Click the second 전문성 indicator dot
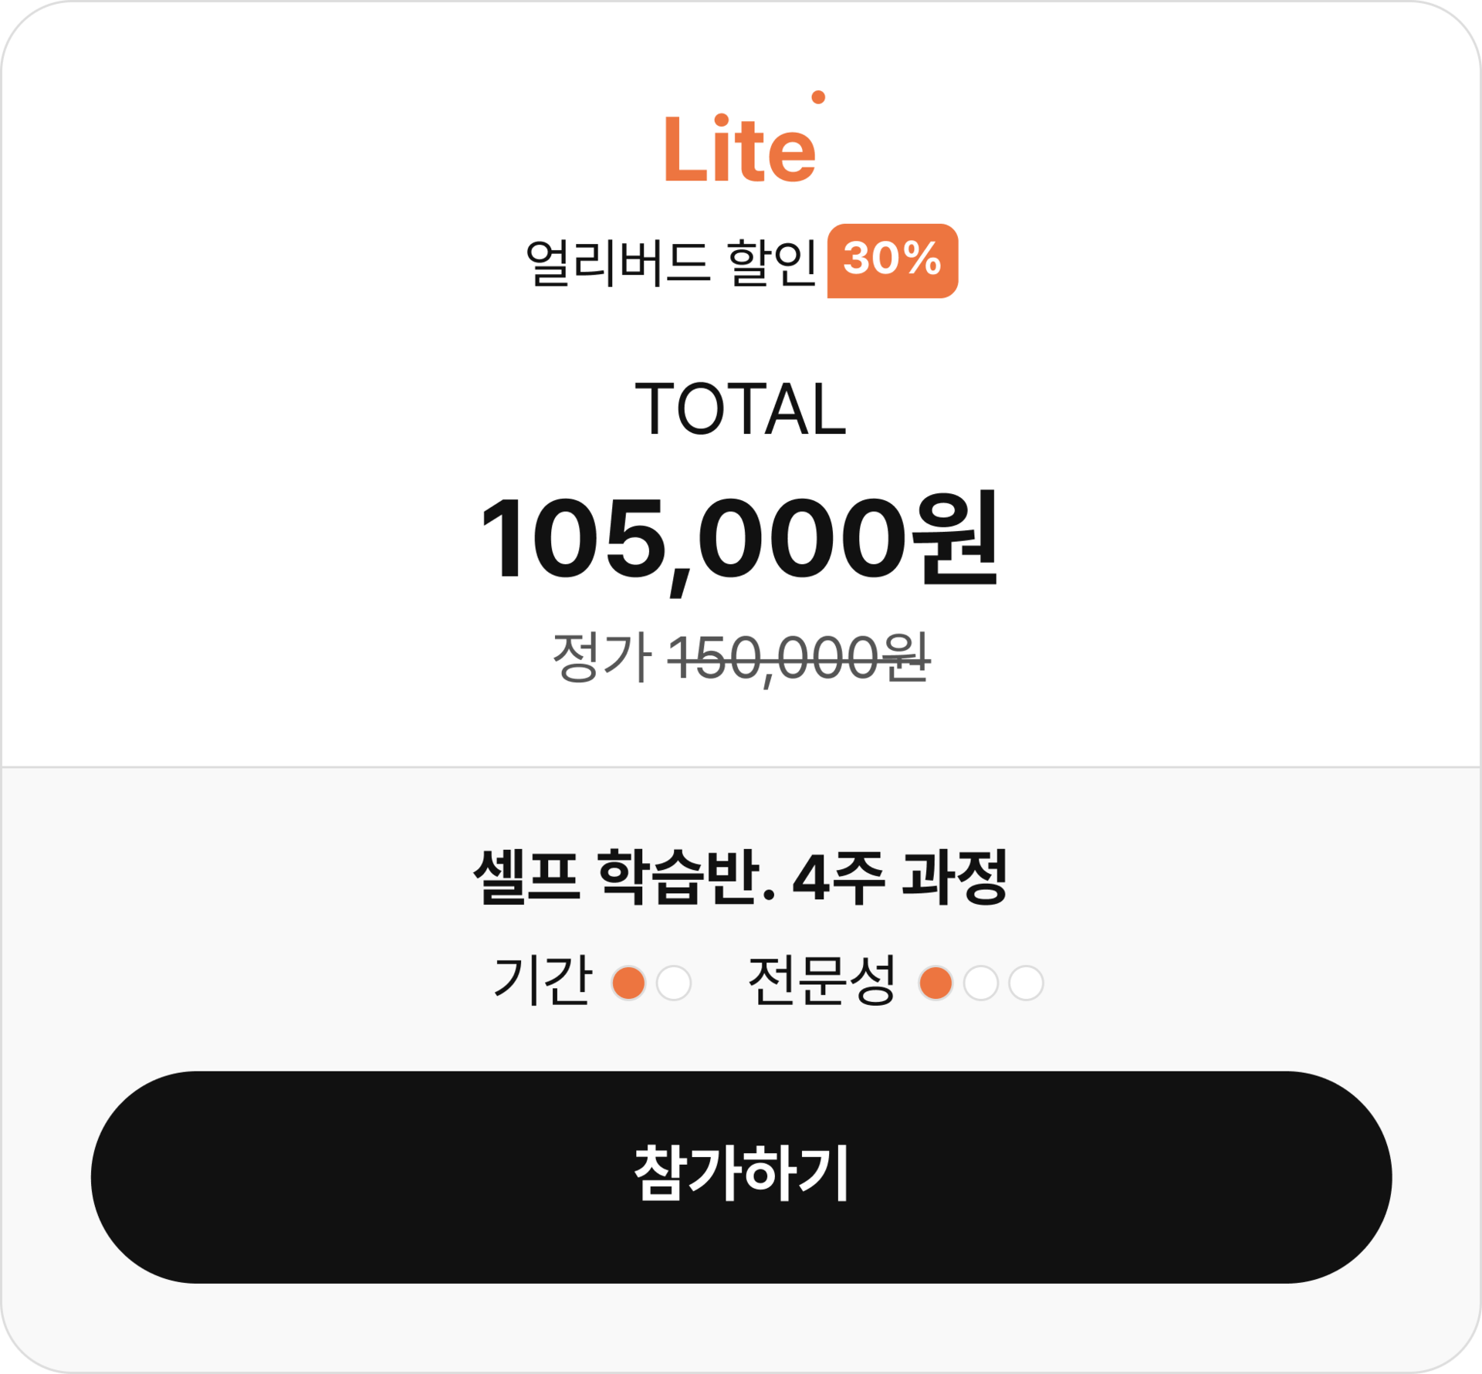 pyautogui.click(x=981, y=983)
